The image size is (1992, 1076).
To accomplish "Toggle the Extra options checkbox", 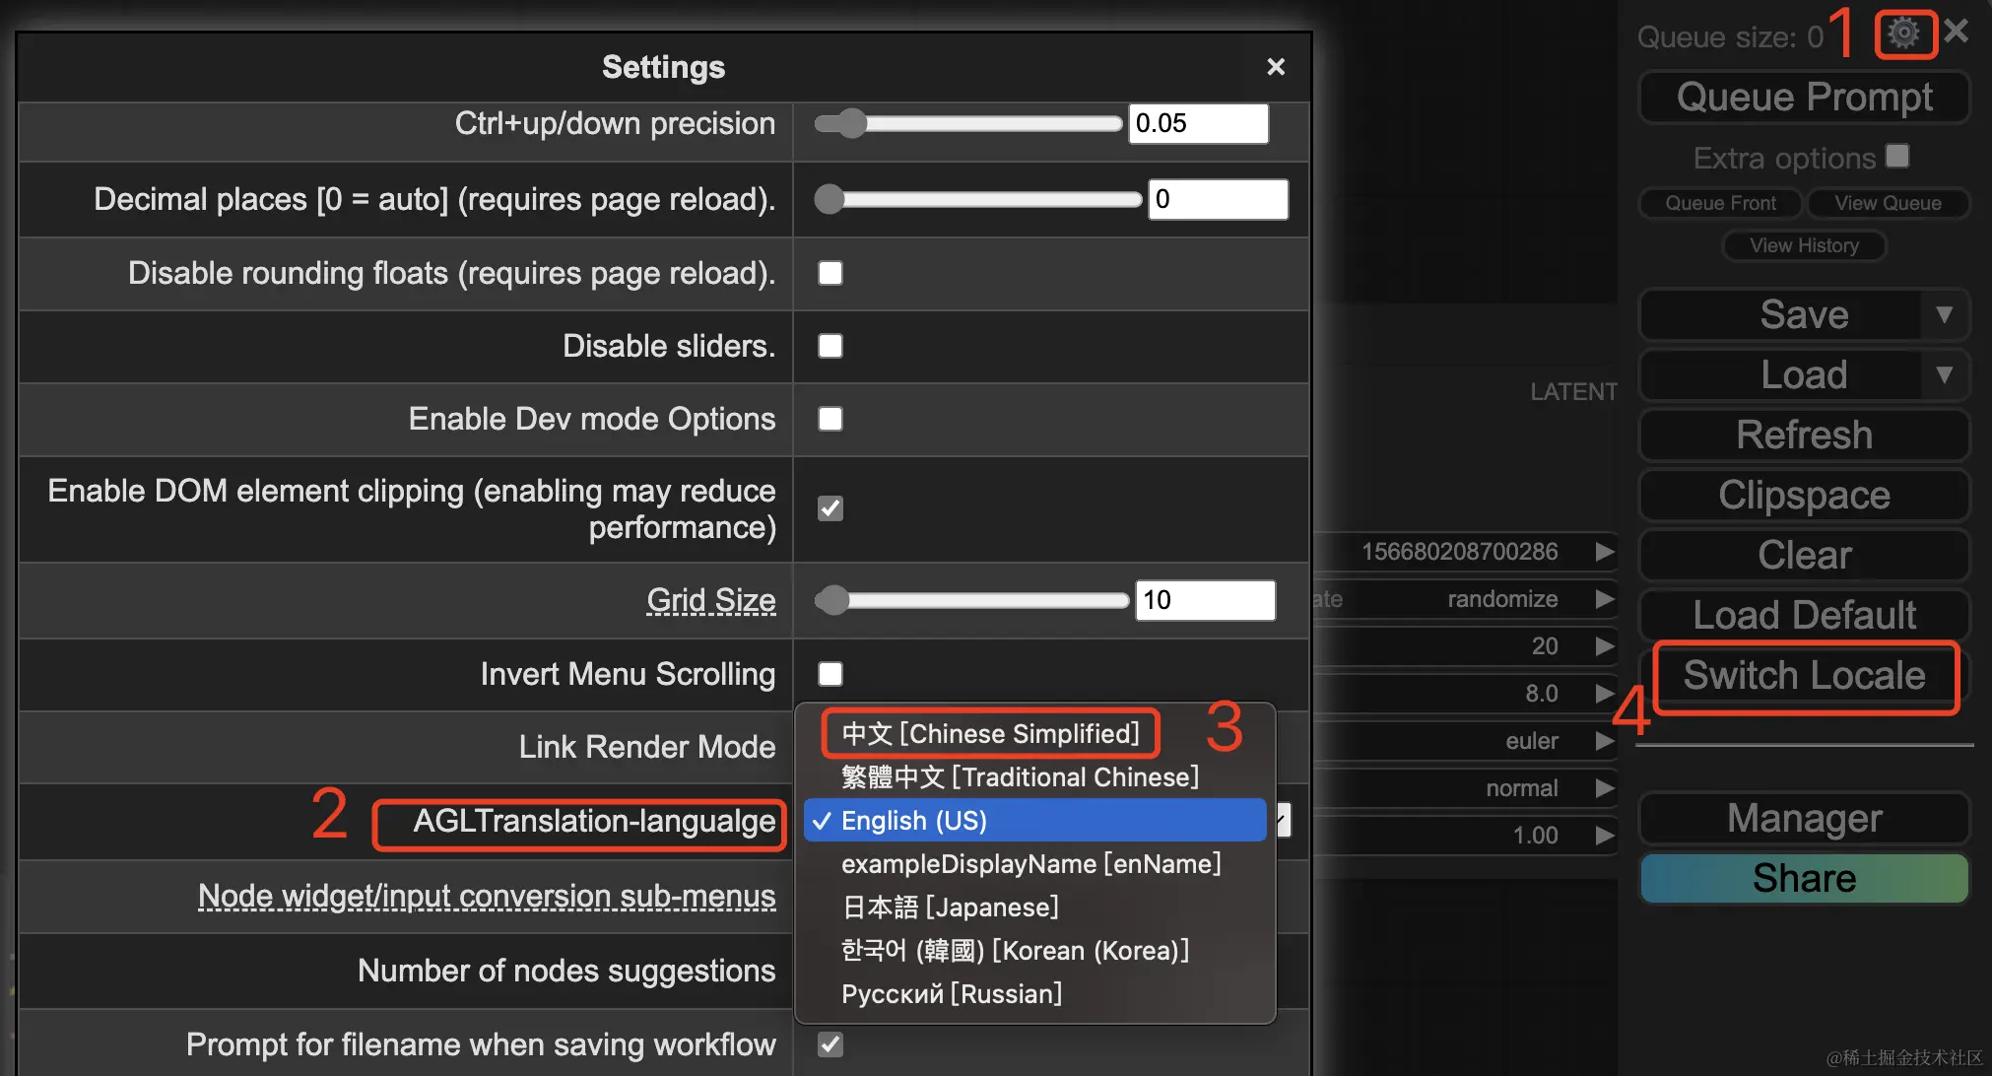I will 1897,157.
